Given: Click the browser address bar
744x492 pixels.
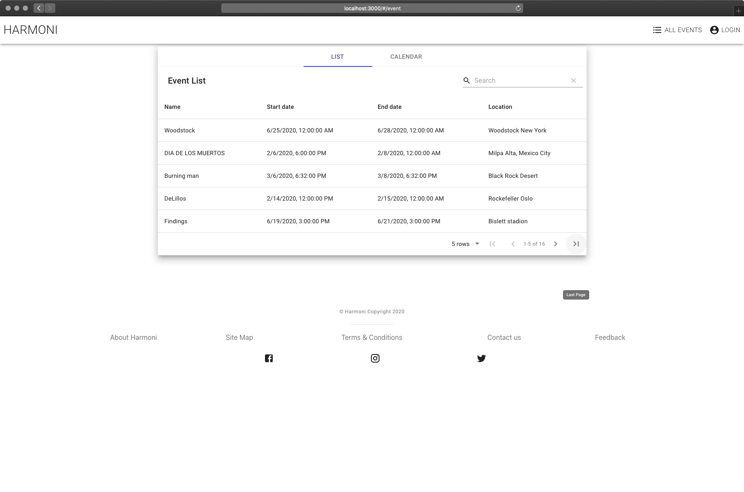Looking at the screenshot, I should (x=372, y=8).
